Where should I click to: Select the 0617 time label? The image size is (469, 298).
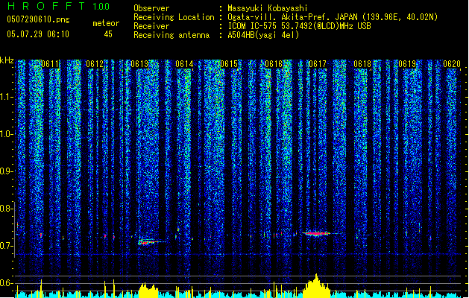coord(318,64)
